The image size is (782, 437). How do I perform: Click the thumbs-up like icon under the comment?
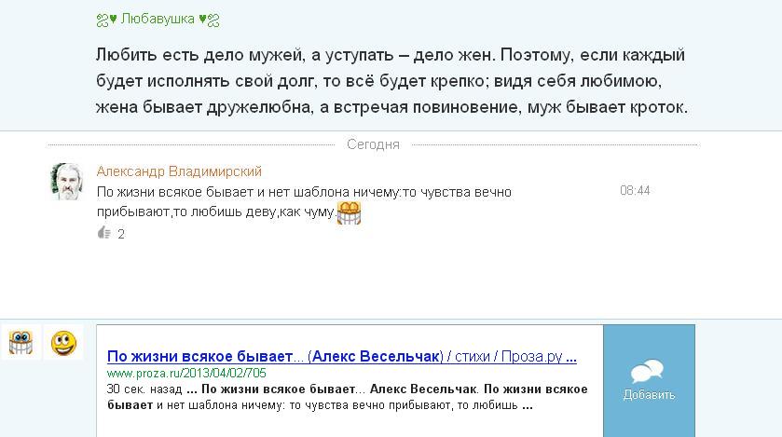(103, 233)
